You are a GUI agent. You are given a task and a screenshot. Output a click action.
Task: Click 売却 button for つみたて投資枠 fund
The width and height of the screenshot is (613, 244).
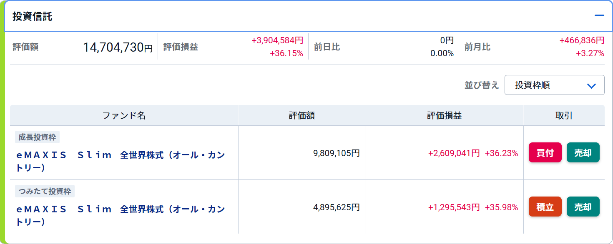583,207
